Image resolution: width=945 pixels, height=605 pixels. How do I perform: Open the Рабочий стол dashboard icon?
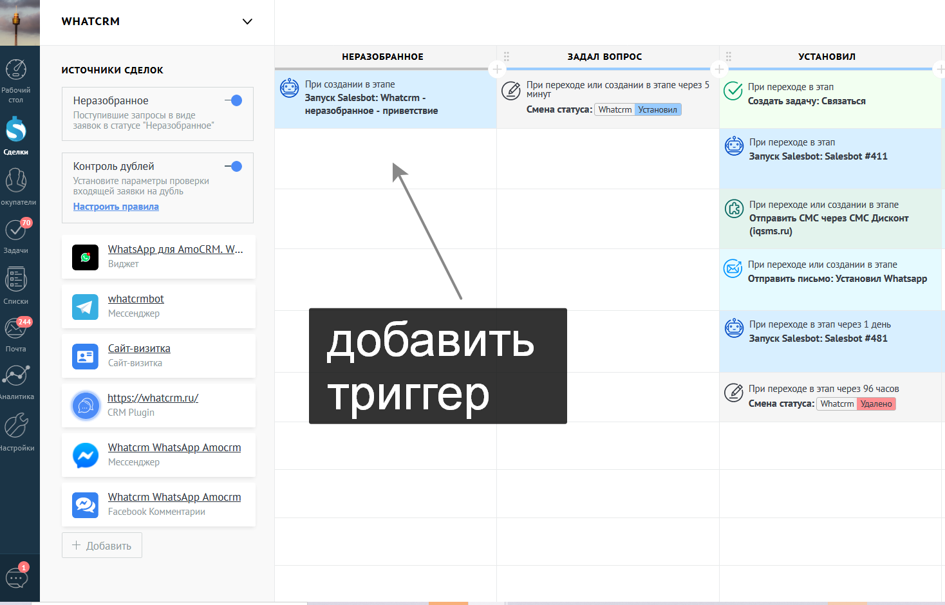click(x=16, y=70)
